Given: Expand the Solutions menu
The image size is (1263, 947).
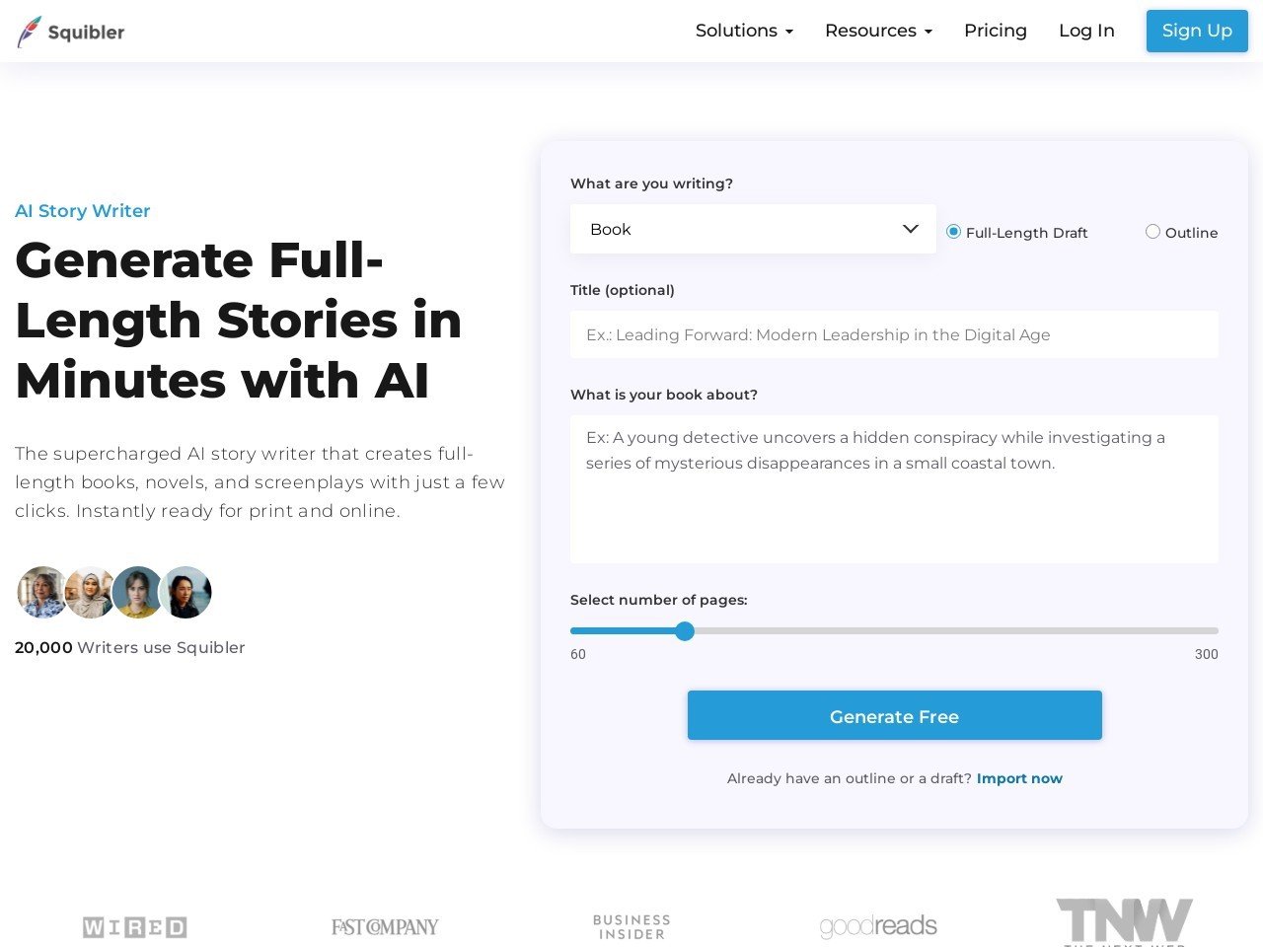Looking at the screenshot, I should click(x=744, y=31).
